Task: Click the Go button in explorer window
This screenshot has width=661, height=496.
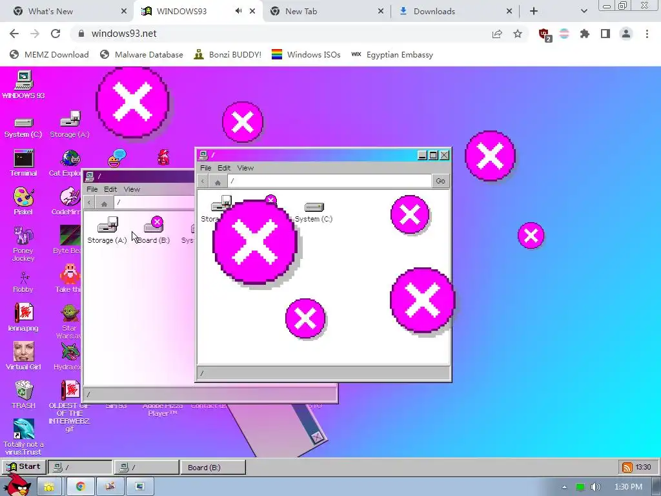Action: click(440, 181)
